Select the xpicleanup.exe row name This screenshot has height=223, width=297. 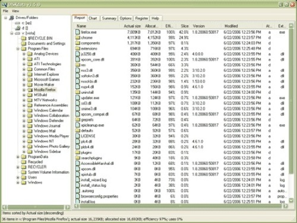93,125
